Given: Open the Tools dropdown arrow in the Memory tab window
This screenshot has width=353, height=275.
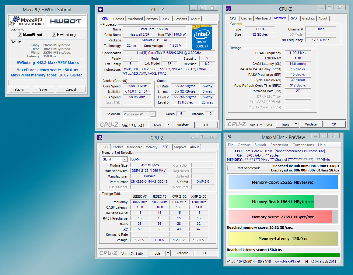Looking at the screenshot, I should coord(296,124).
